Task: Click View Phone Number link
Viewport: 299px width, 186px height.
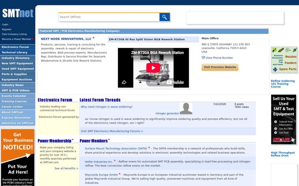Action: (x=219, y=58)
